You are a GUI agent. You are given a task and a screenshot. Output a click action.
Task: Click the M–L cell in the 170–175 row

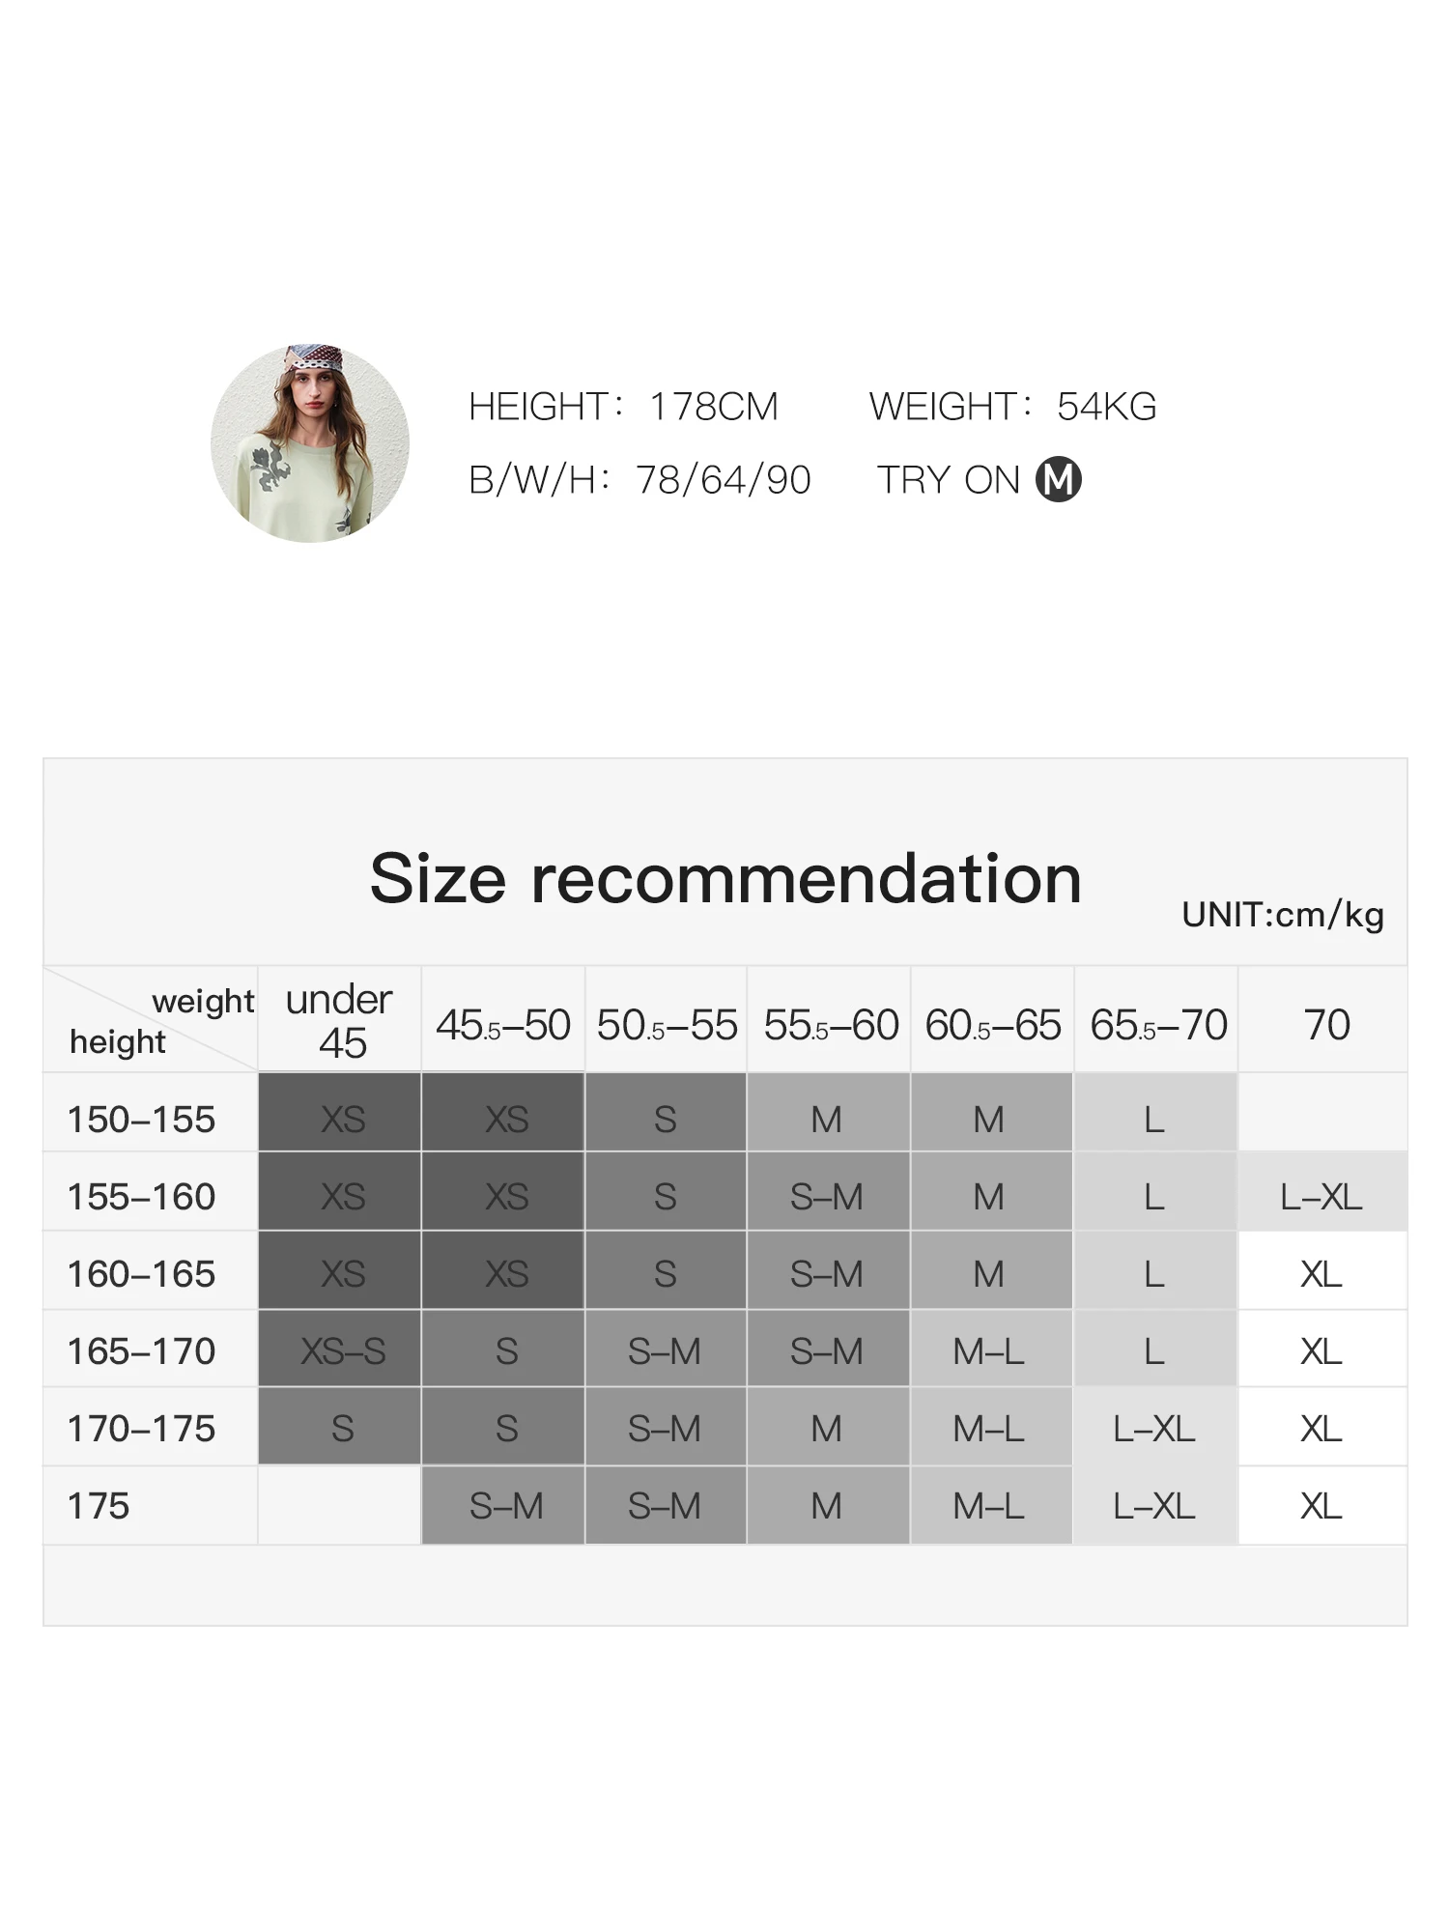[x=988, y=1429]
